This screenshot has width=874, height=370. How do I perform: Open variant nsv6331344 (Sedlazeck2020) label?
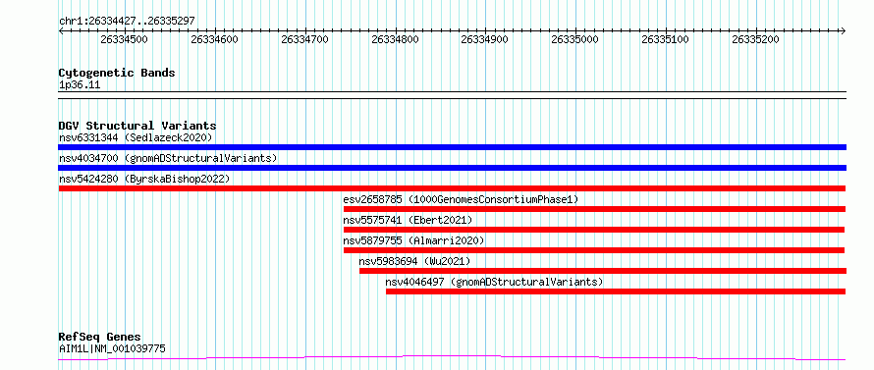pyautogui.click(x=136, y=137)
